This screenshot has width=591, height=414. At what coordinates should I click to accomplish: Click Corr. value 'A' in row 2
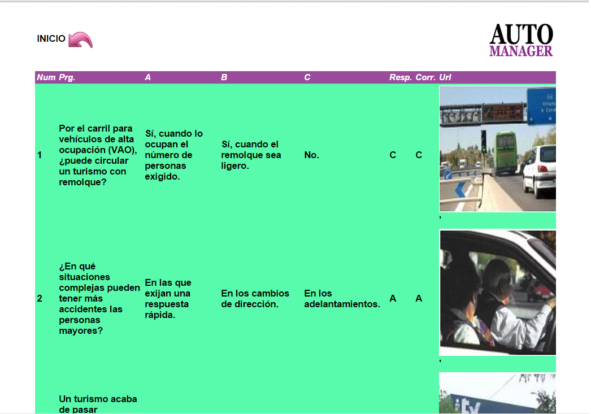click(x=419, y=298)
